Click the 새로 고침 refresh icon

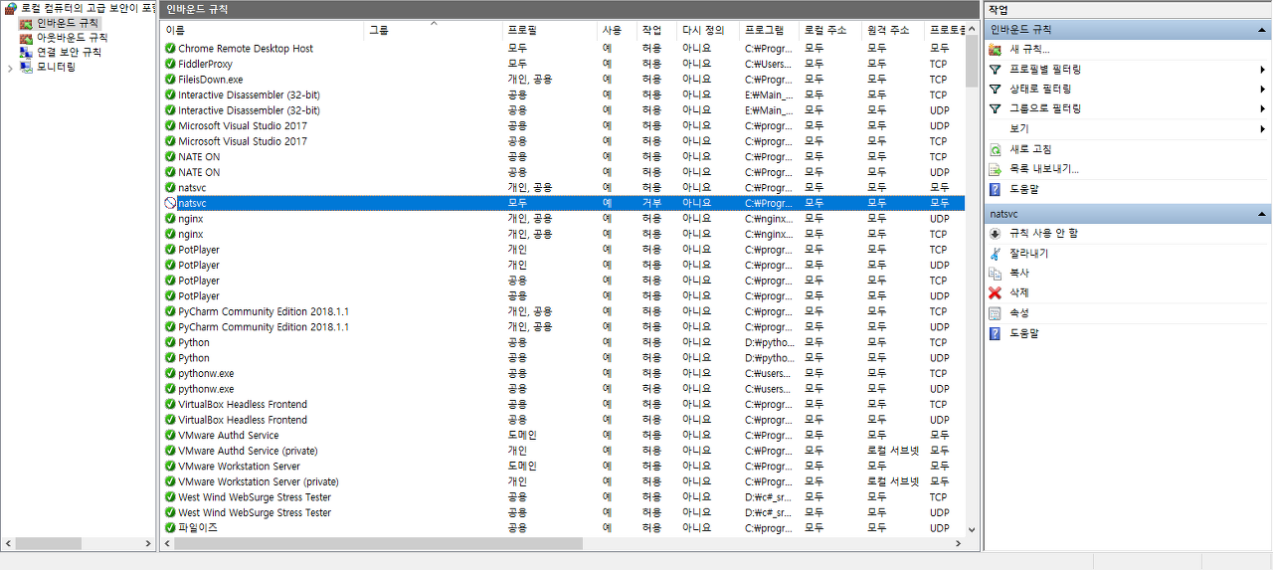995,149
